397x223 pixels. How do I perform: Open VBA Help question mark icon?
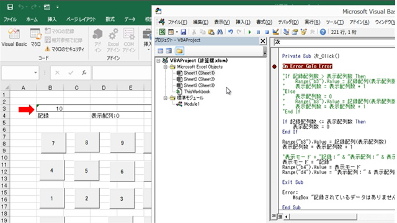tap(323, 32)
